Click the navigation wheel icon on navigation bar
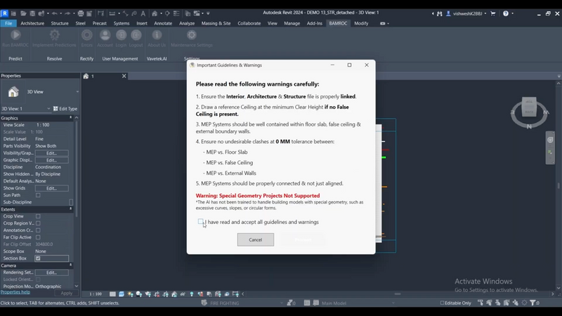This screenshot has width=562, height=316. (550, 140)
